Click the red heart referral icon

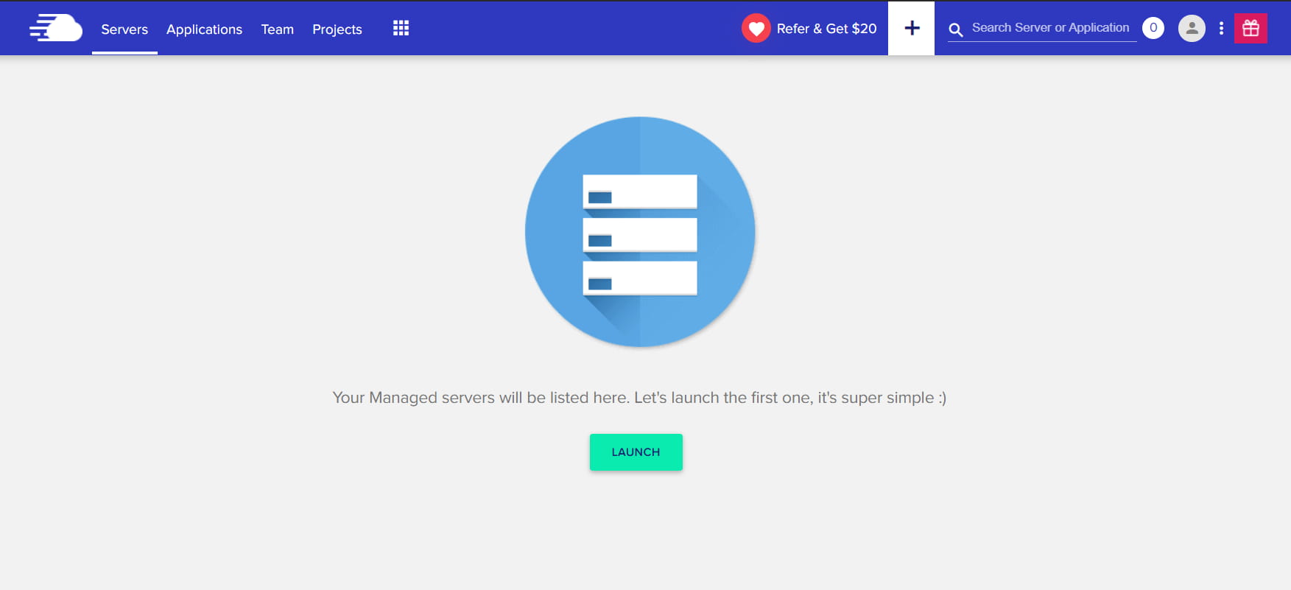(x=756, y=29)
